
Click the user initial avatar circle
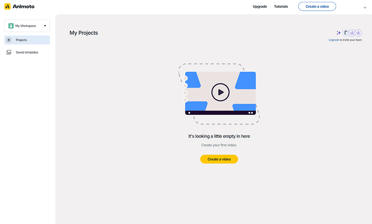(346, 33)
